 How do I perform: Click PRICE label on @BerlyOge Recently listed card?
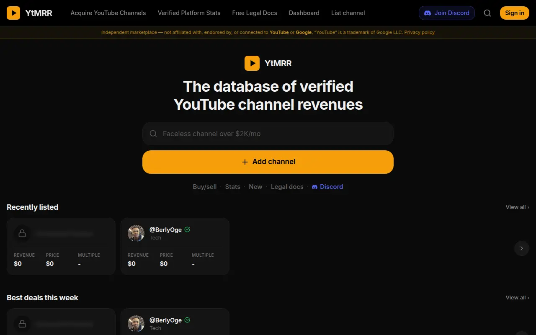(166, 255)
